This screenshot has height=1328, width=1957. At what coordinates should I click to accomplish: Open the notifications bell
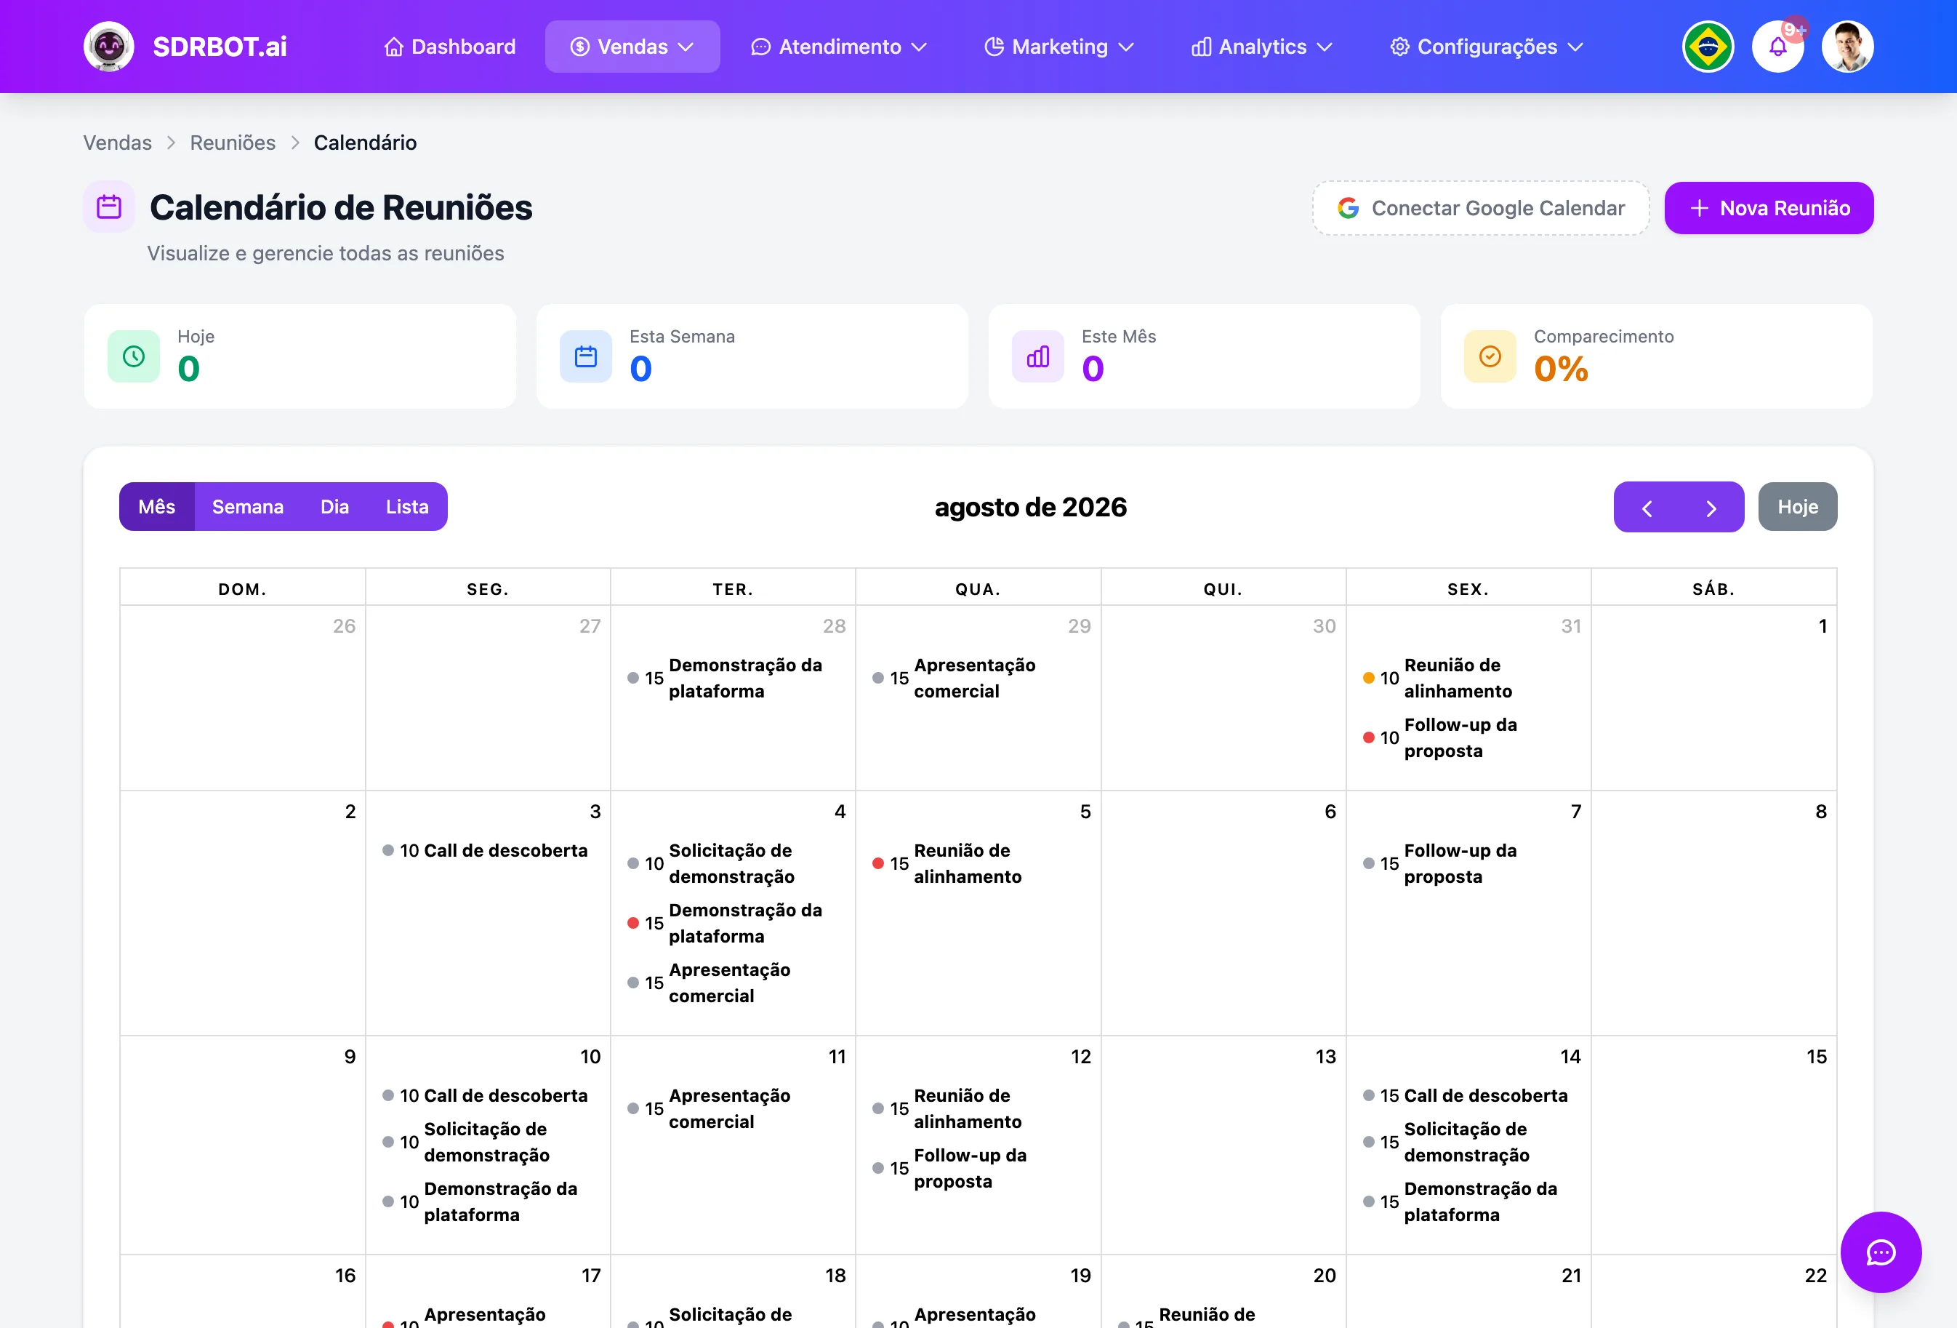click(x=1777, y=47)
